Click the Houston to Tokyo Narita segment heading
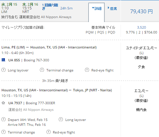This screenshot has width=159, height=137. click(57, 90)
